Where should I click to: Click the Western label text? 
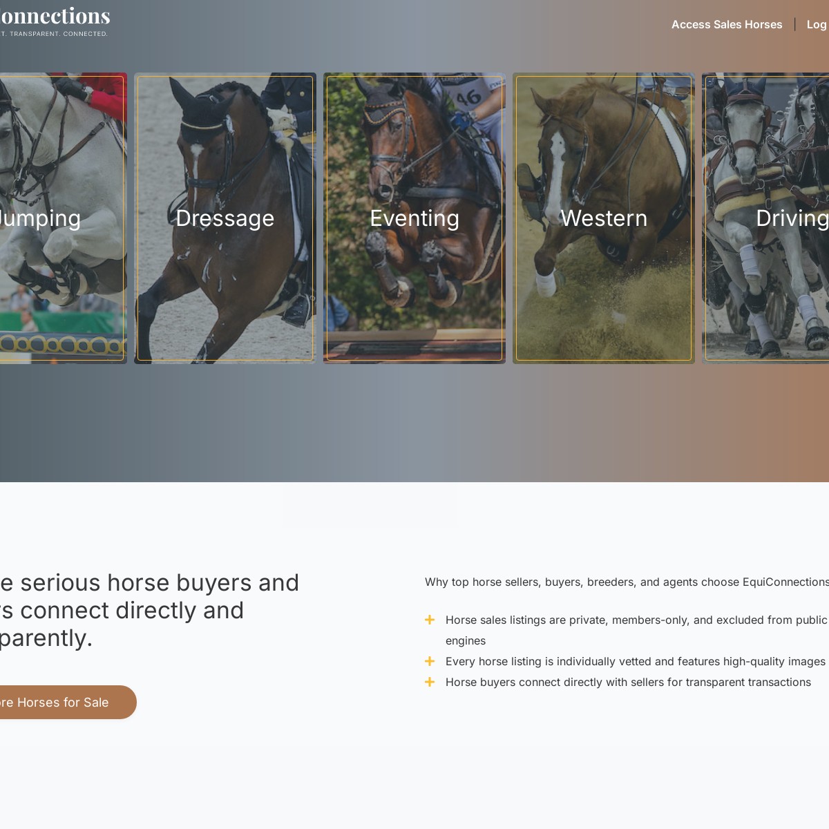click(604, 218)
